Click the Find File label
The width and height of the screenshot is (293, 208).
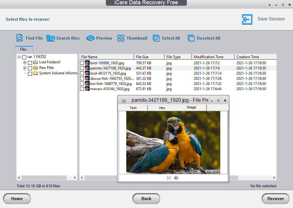[34, 38]
